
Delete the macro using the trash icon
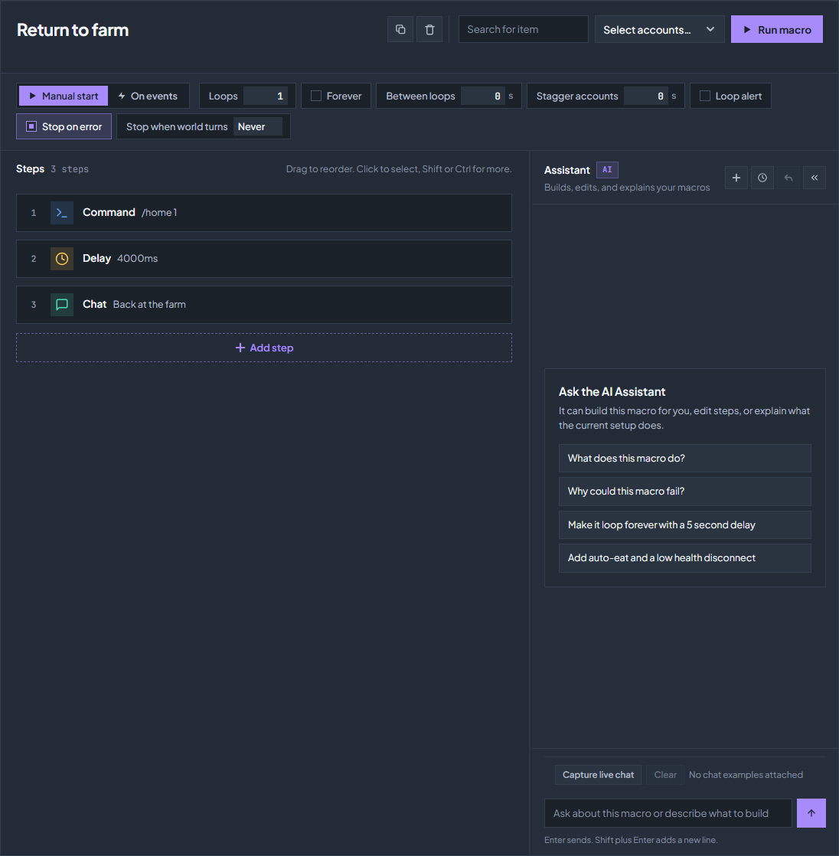click(x=429, y=30)
